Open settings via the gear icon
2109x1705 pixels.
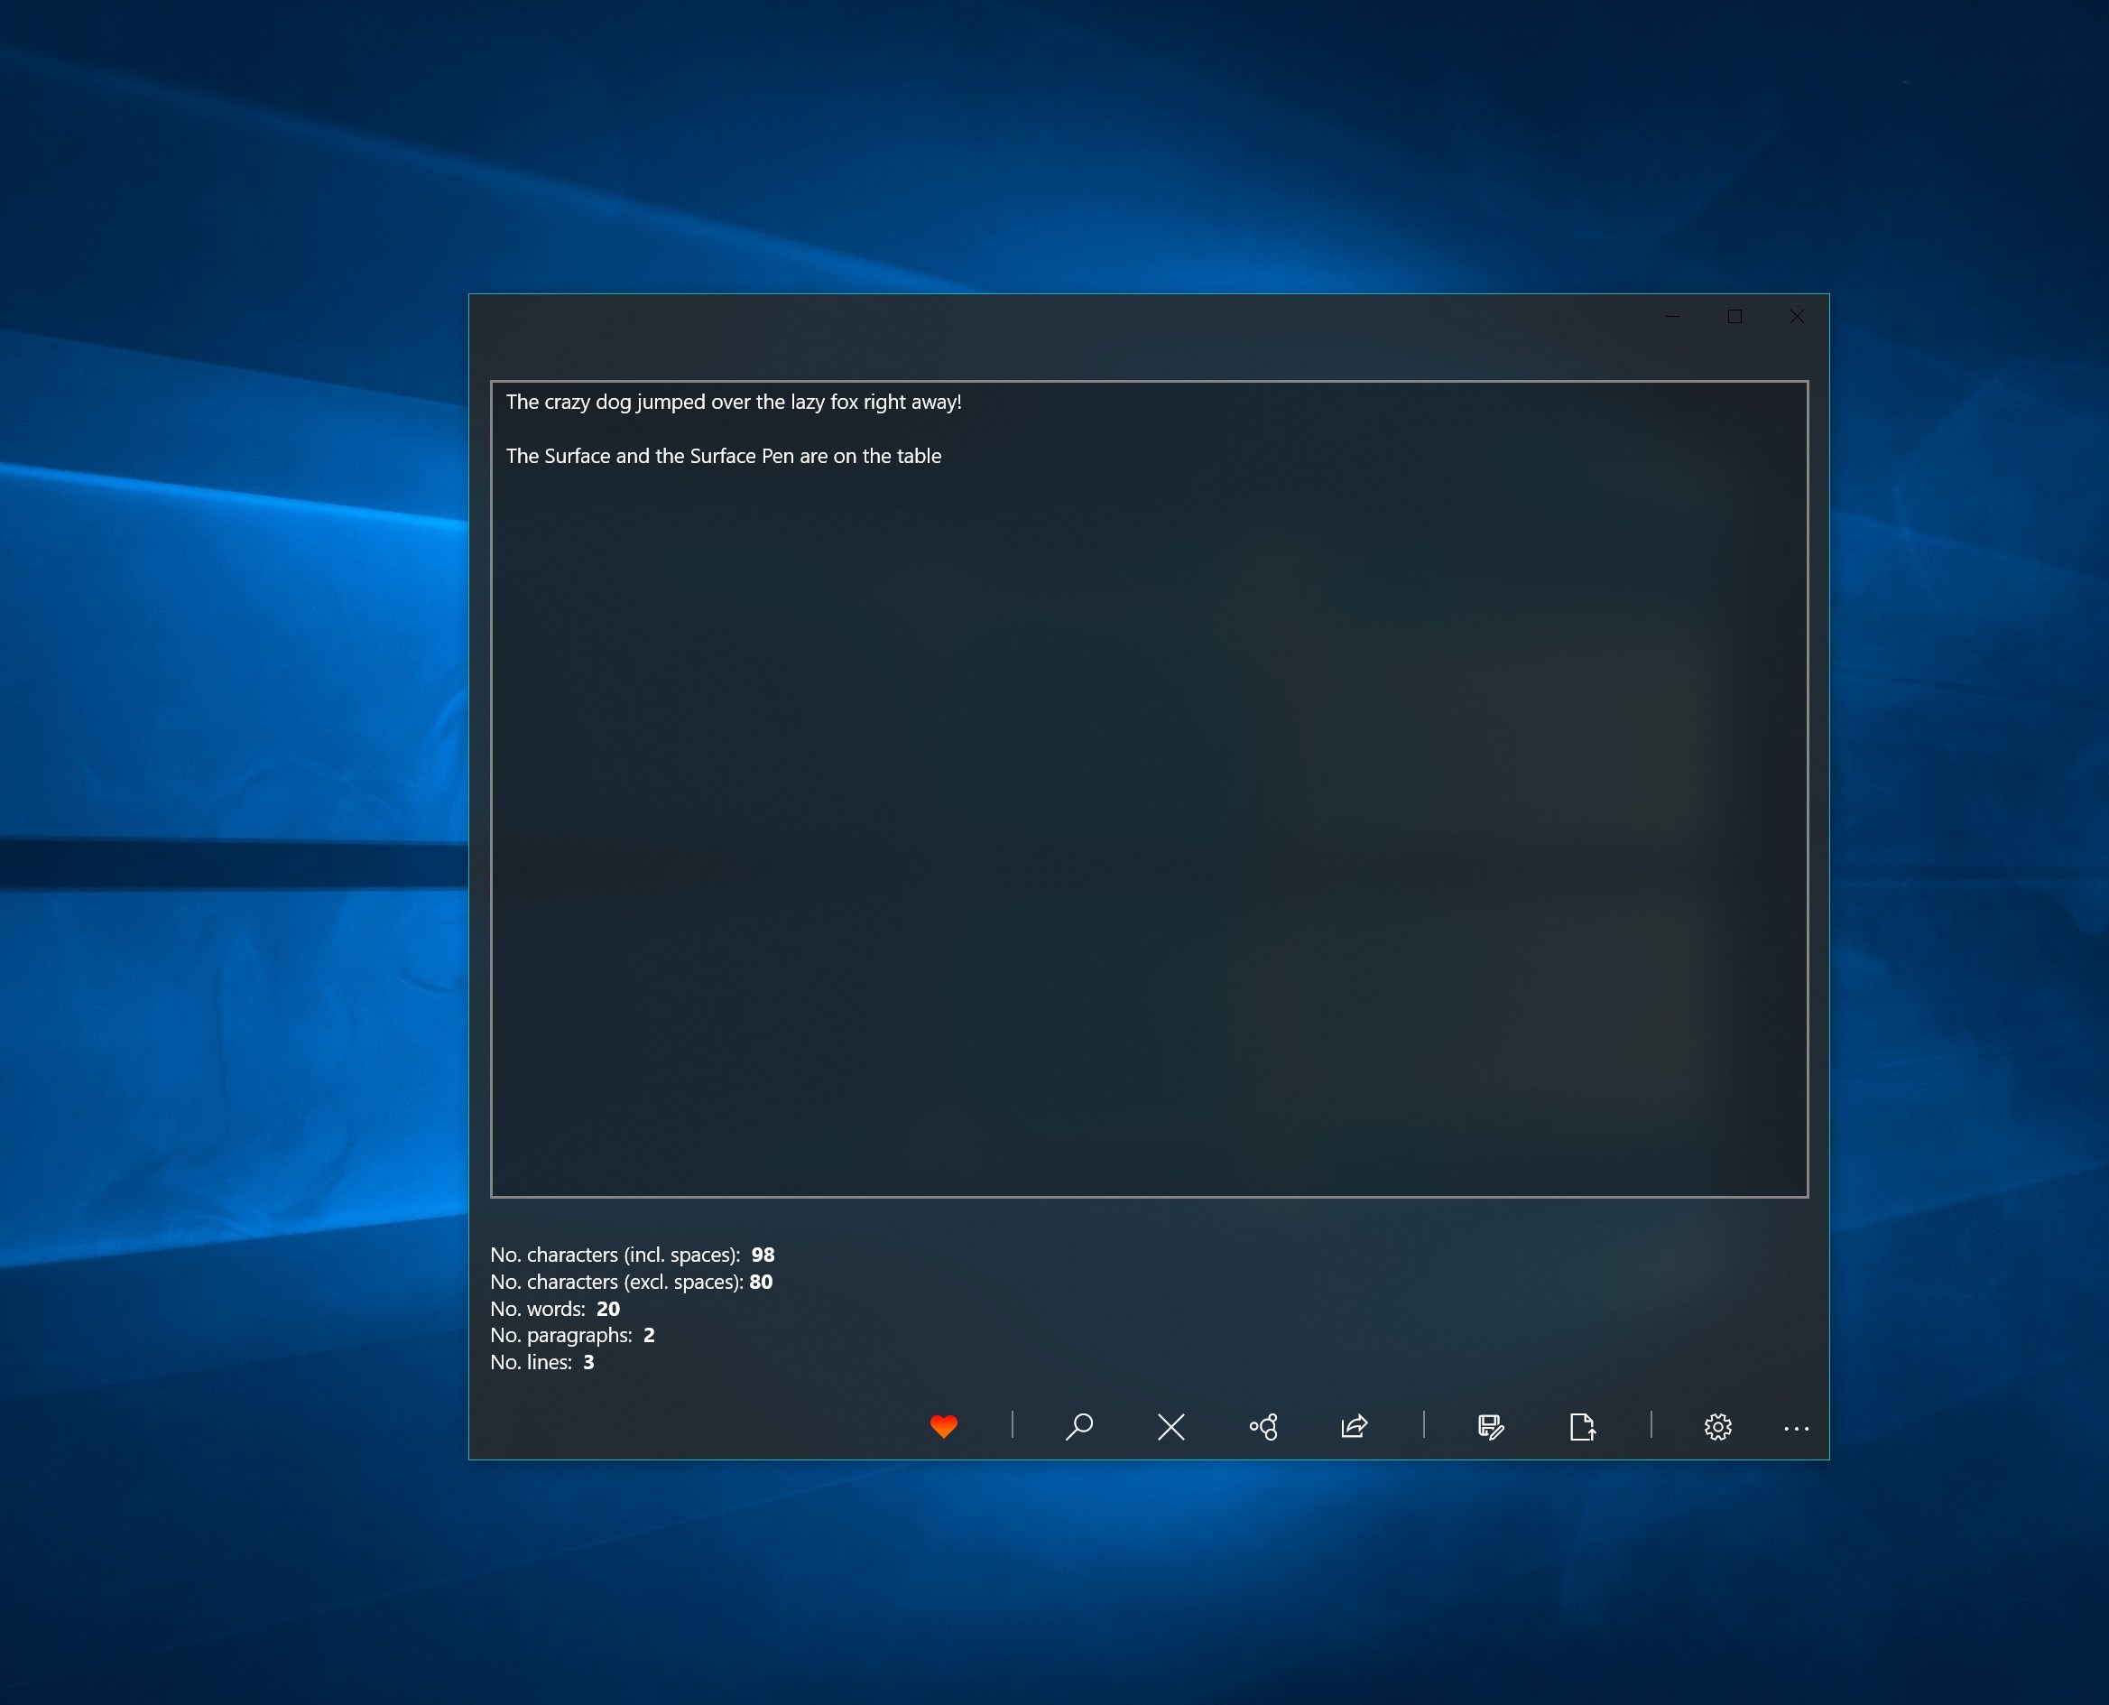[x=1717, y=1426]
